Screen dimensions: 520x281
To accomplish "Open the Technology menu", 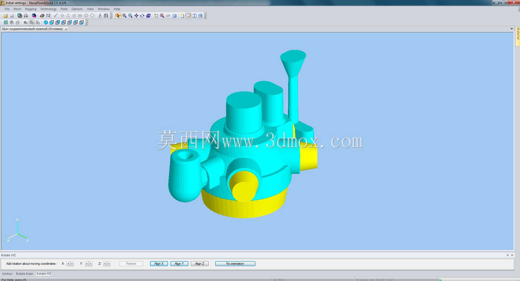I will pyautogui.click(x=48, y=9).
